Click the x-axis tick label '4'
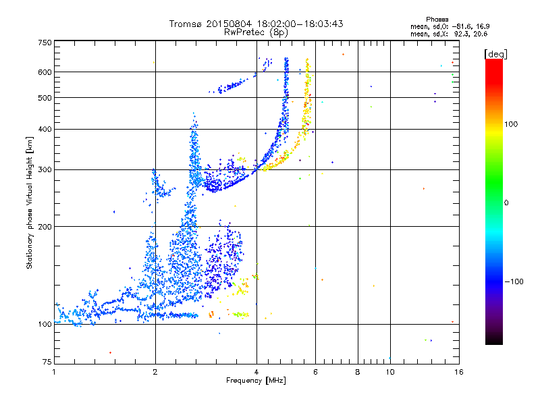Screen dimensions: 540x405 click(x=256, y=372)
